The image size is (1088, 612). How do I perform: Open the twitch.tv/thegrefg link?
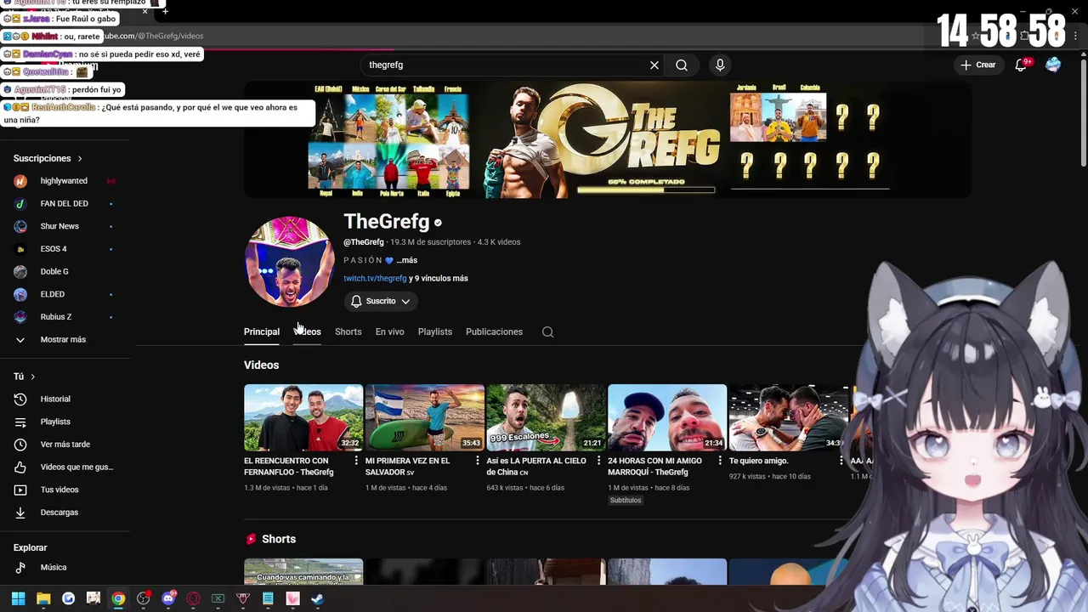375,279
